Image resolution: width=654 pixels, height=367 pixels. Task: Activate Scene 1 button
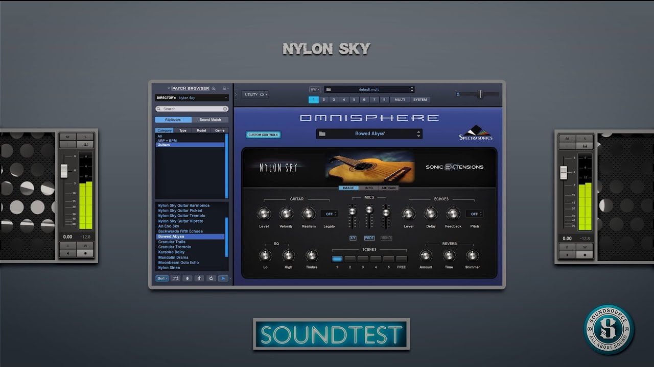(337, 259)
